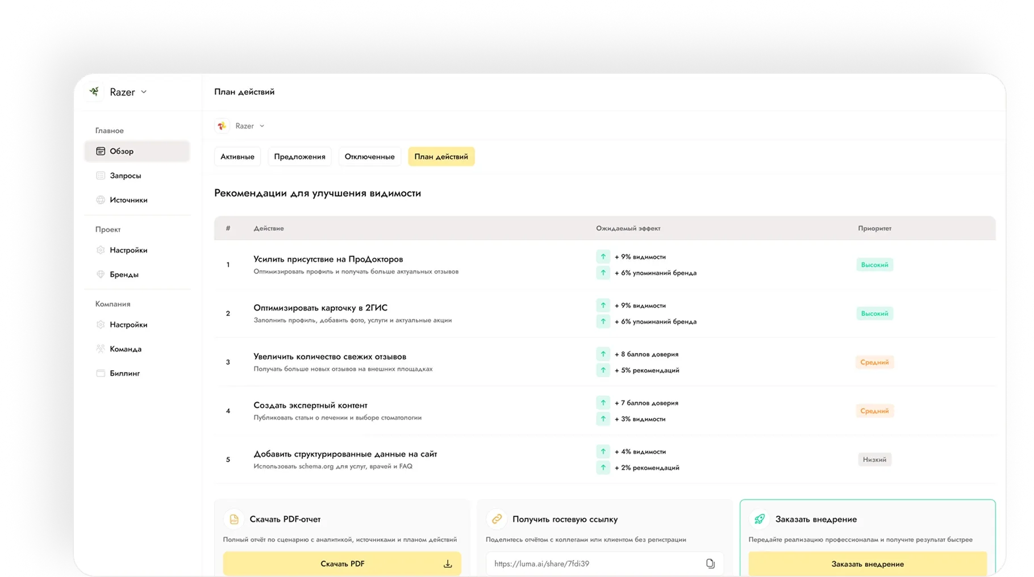Click the PDF file icon in Скачать PDF-отчет card

234,519
